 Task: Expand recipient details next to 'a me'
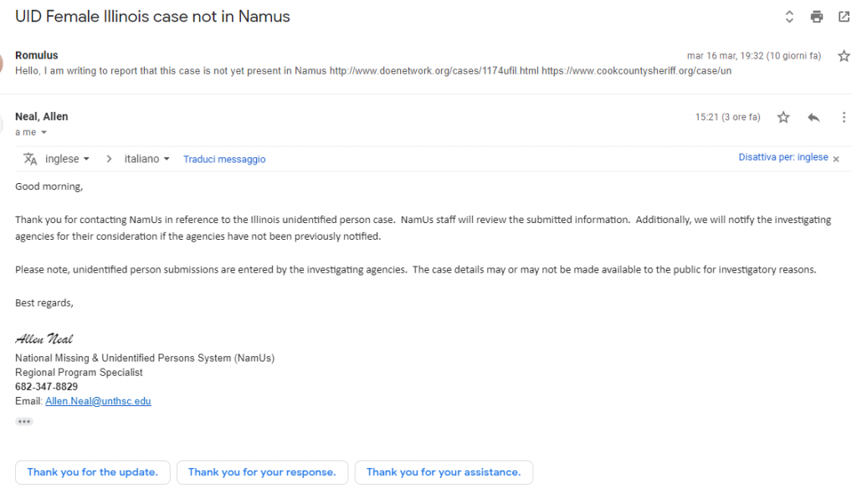click(44, 133)
